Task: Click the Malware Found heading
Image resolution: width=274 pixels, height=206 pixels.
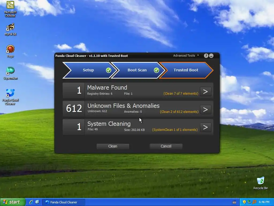Action: coord(107,87)
